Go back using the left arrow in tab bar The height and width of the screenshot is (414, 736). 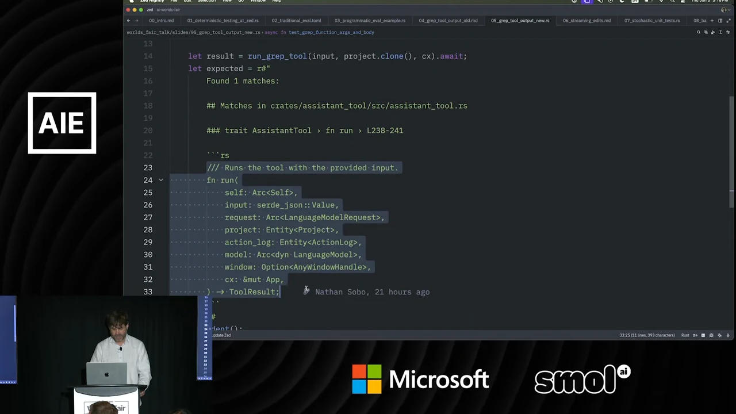pos(128,21)
